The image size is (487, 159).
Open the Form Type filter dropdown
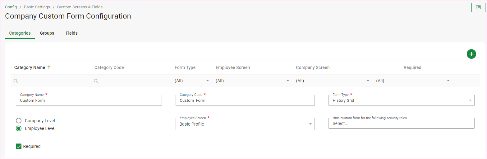(x=207, y=81)
